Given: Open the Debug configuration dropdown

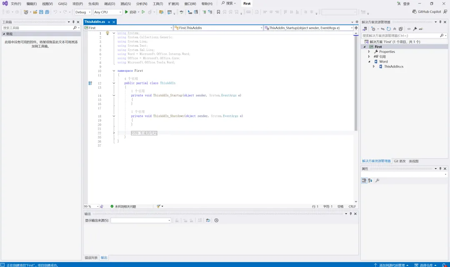Looking at the screenshot, I should pos(83,12).
